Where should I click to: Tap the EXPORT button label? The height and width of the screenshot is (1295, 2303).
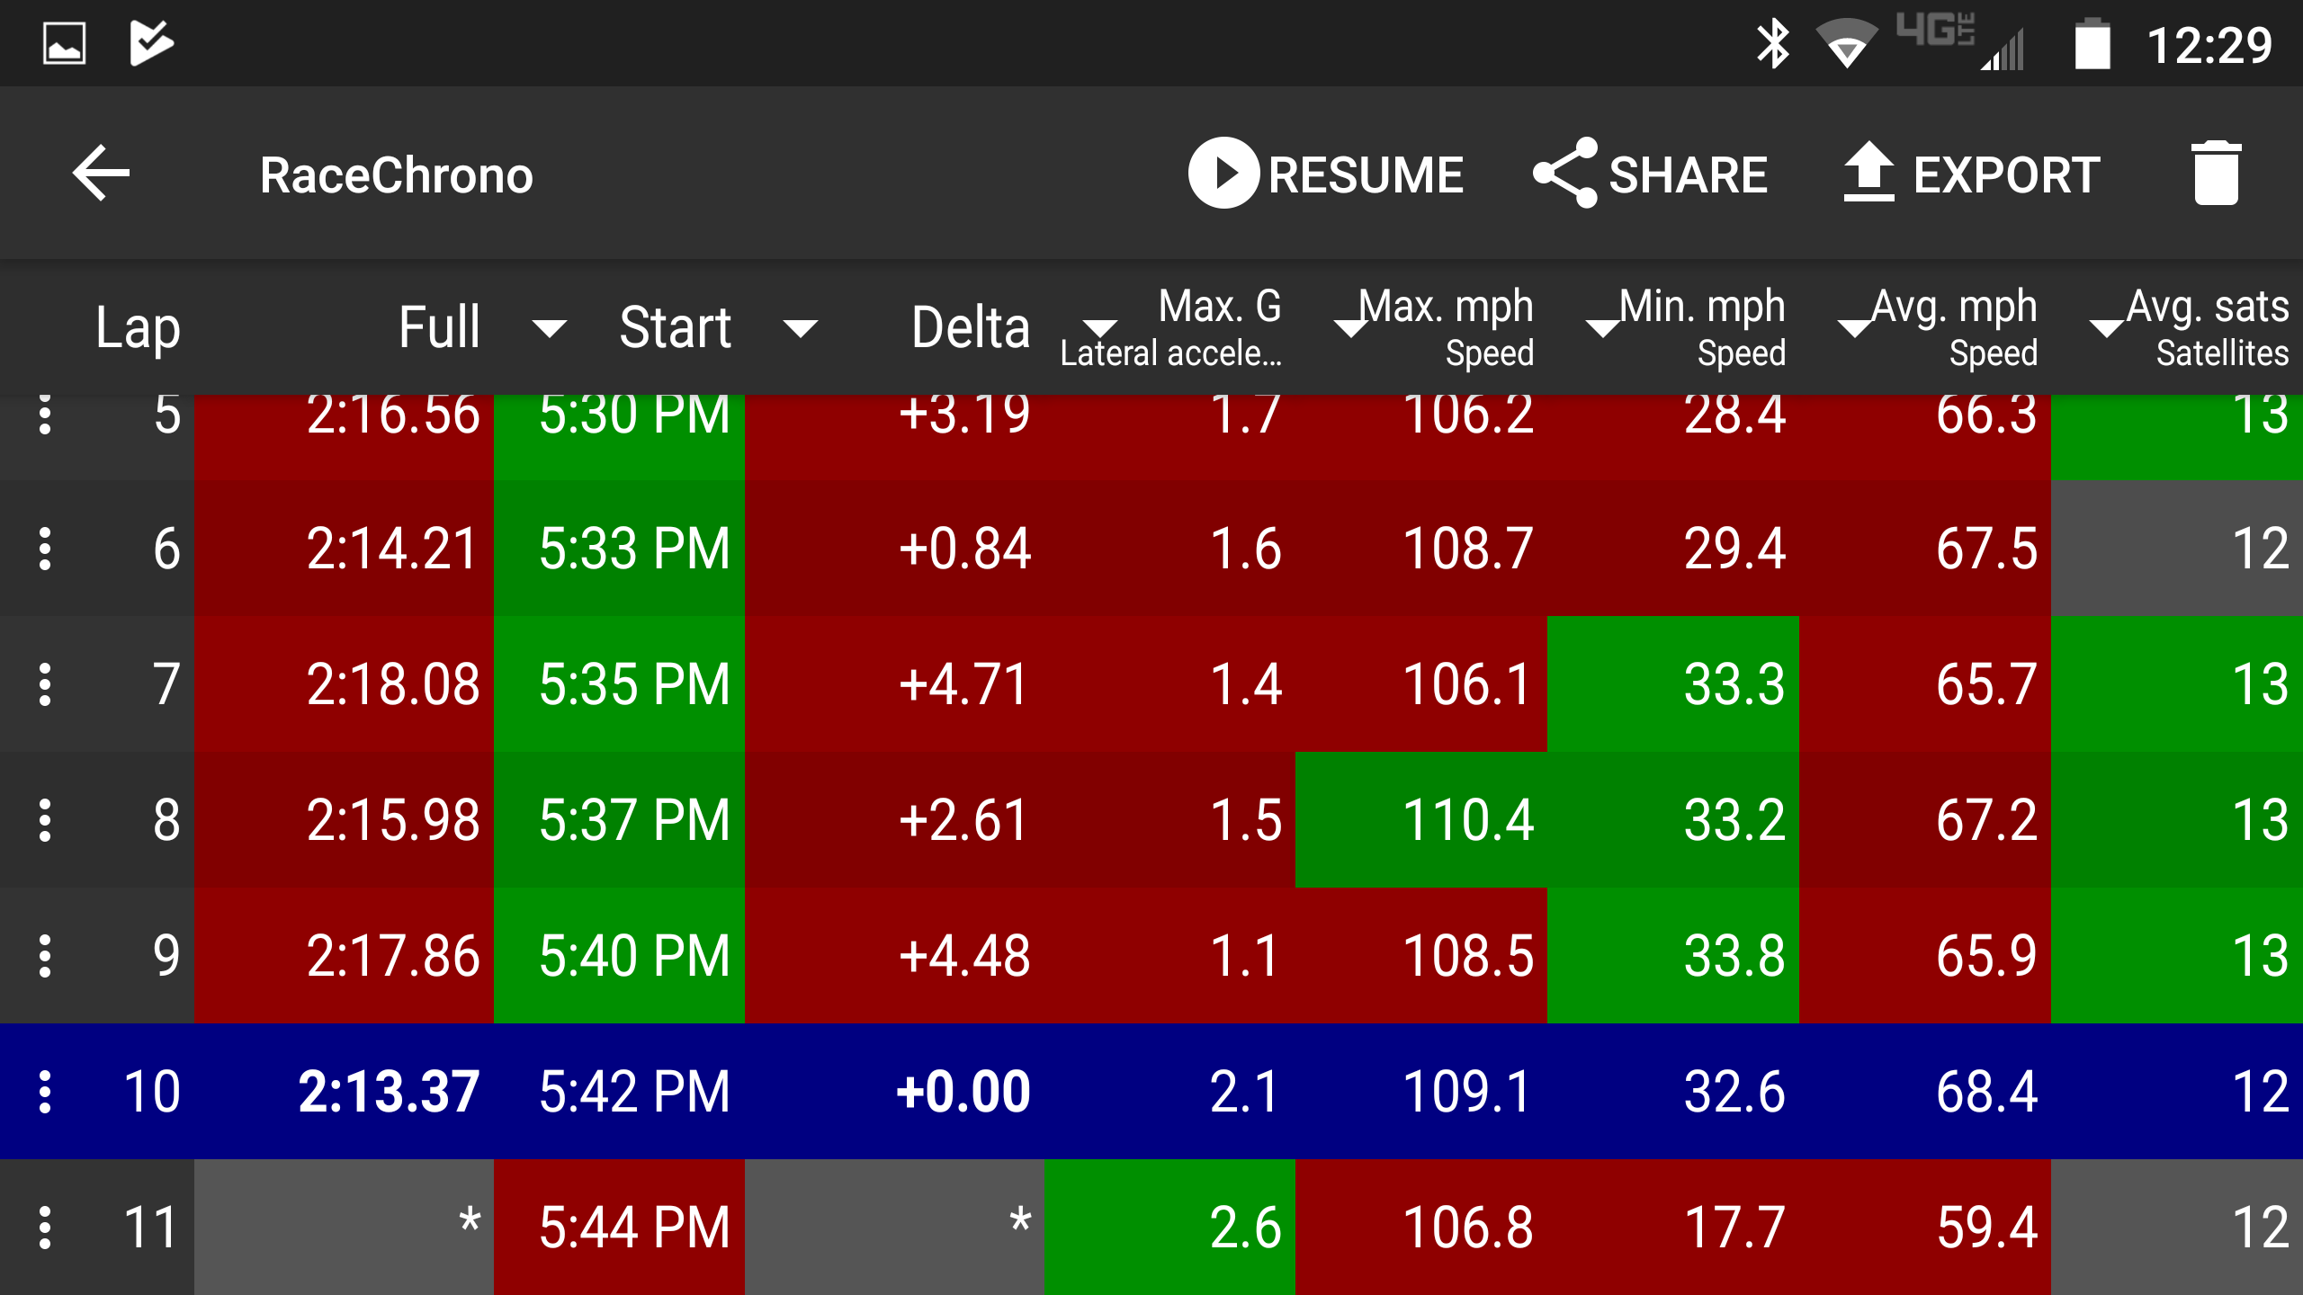point(2006,174)
